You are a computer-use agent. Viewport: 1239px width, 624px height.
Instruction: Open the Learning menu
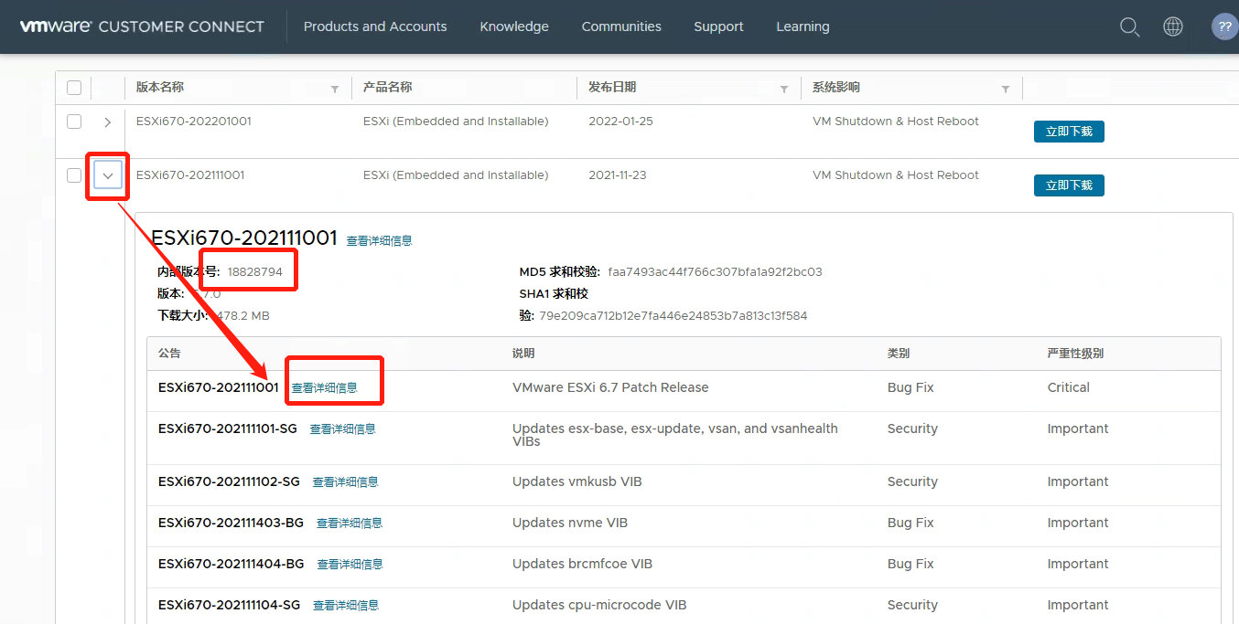tap(803, 26)
